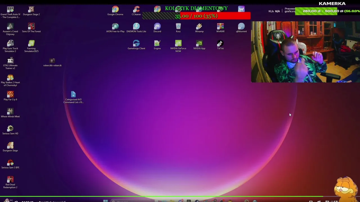
Task: Launch CCleaner from the desktop
Action: 136,11
